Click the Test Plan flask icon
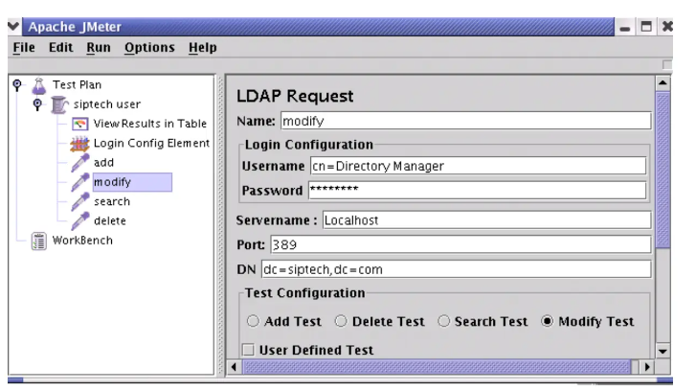696x391 pixels. click(x=38, y=85)
